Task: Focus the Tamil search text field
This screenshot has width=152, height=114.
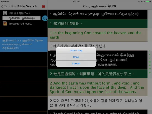Action: coord(21,18)
